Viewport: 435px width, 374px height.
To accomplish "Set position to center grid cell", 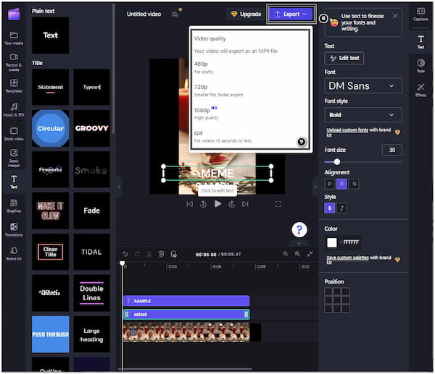I will click(337, 299).
